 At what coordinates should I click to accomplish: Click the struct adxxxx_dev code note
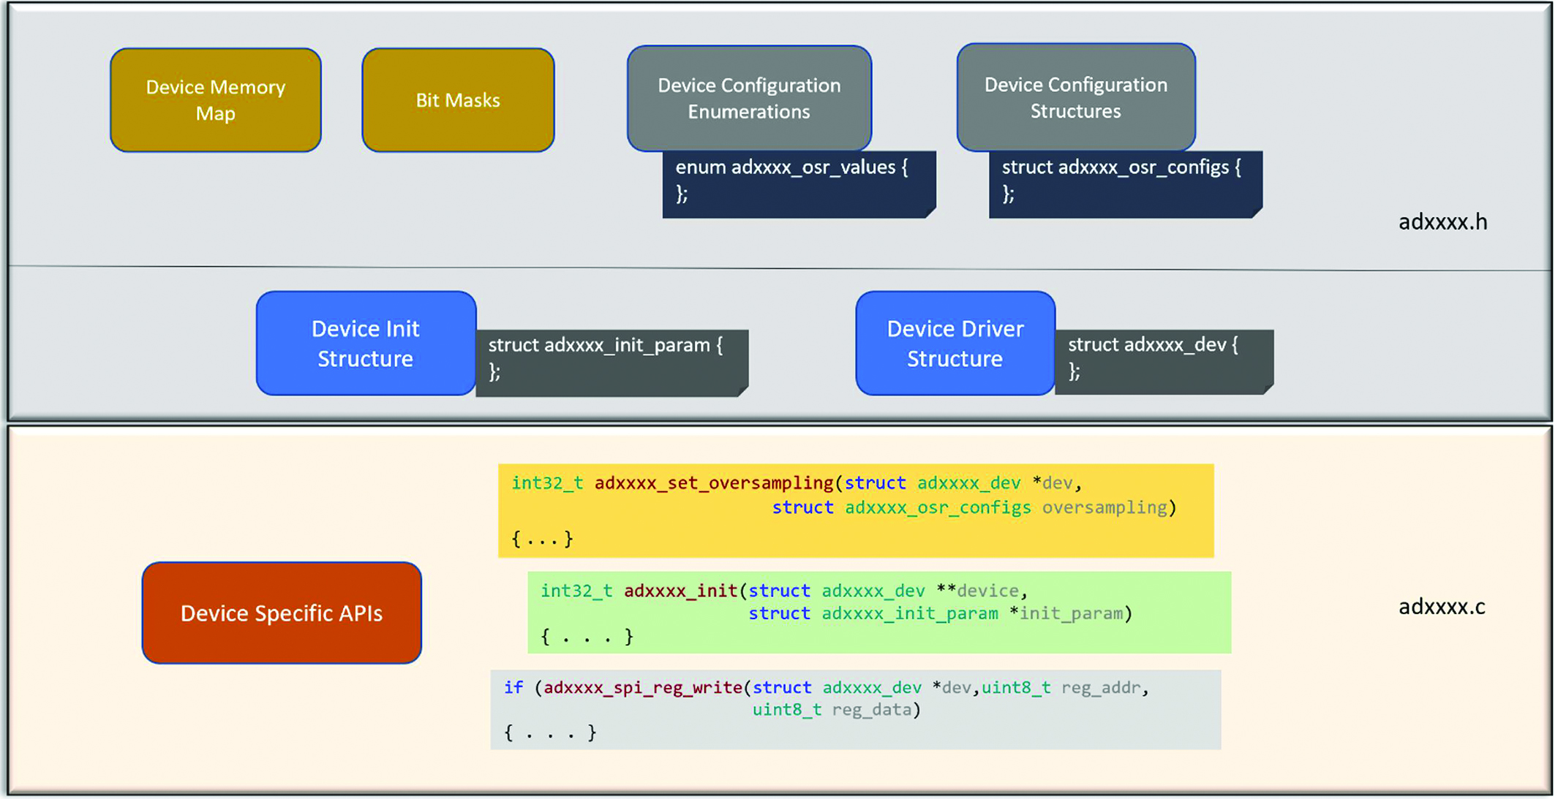[x=1164, y=363]
